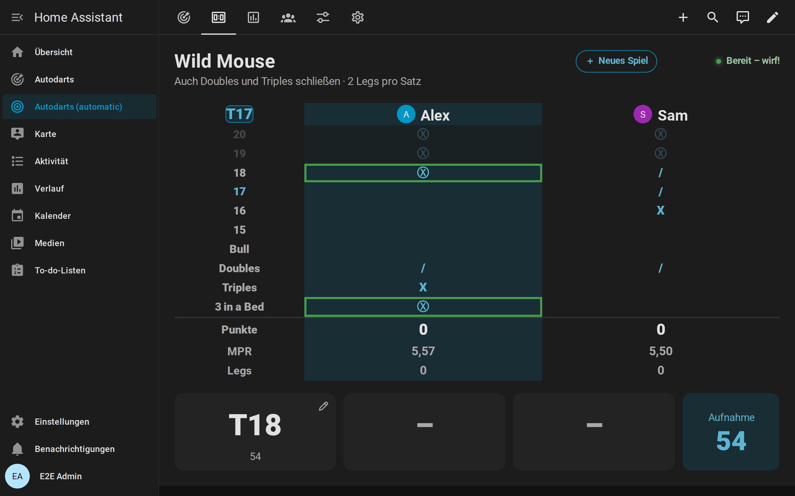Select the empty third dart card

click(x=594, y=432)
